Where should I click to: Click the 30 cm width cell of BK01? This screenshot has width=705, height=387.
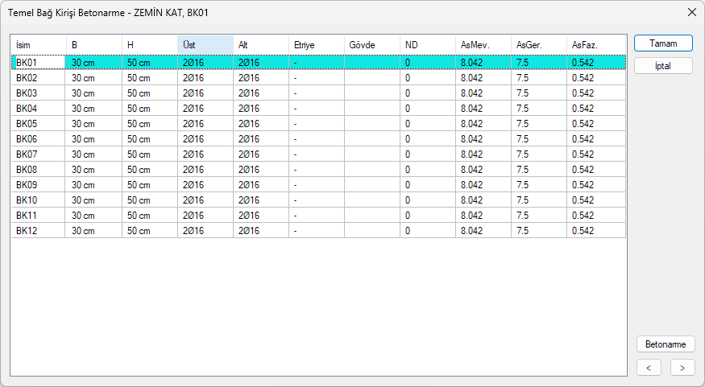93,63
